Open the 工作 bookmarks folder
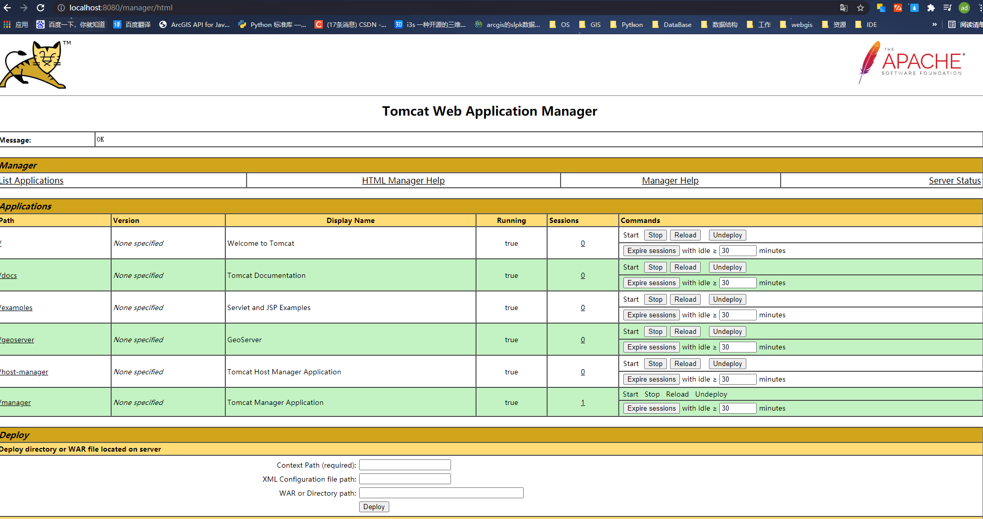Image resolution: width=983 pixels, height=519 pixels. pyautogui.click(x=759, y=24)
